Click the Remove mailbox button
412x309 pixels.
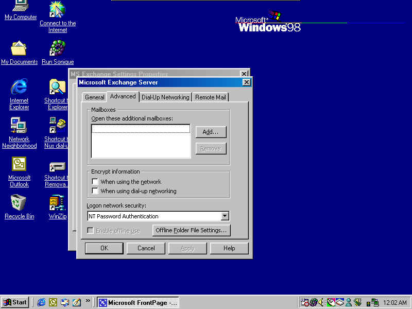(211, 149)
